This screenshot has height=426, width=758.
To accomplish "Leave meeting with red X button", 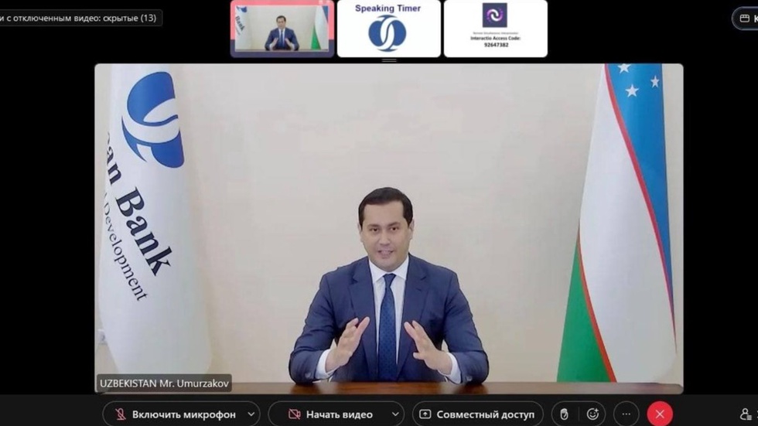I will (x=660, y=414).
